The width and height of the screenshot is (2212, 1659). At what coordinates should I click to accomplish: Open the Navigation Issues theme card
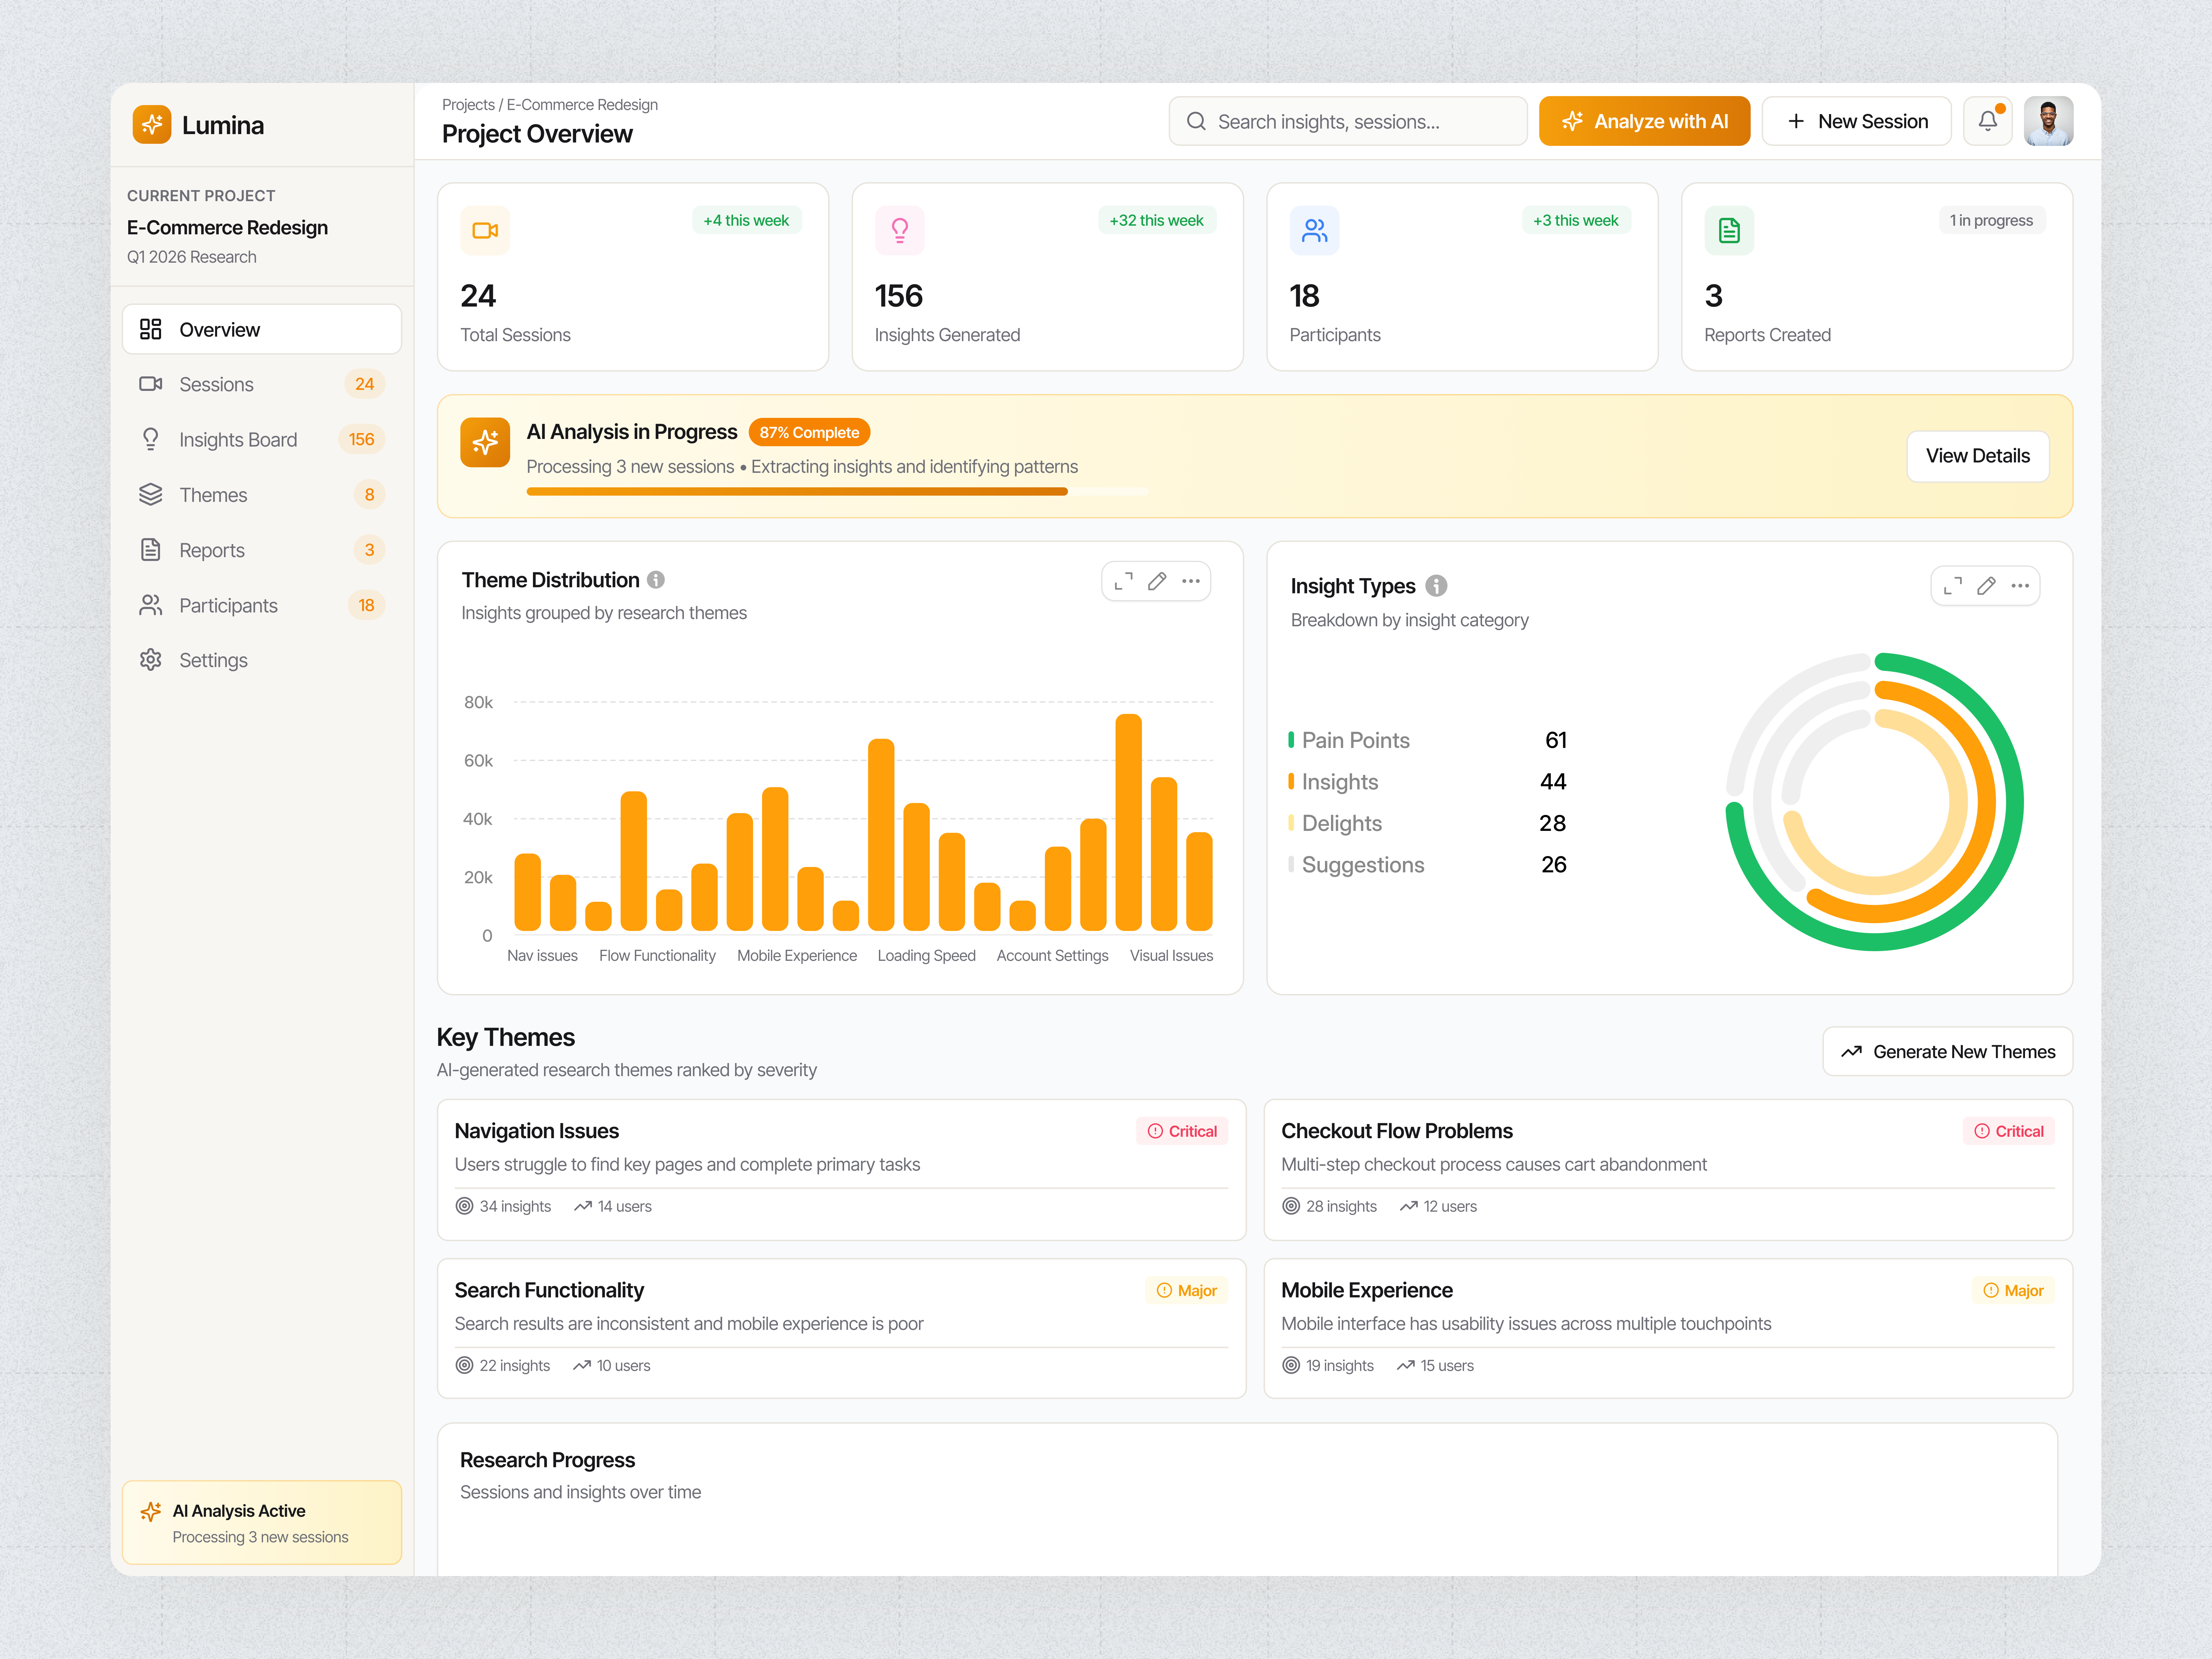(x=842, y=1170)
